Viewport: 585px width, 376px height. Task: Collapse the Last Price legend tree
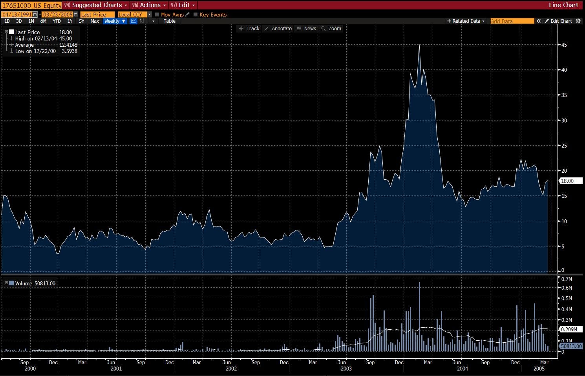[6, 32]
